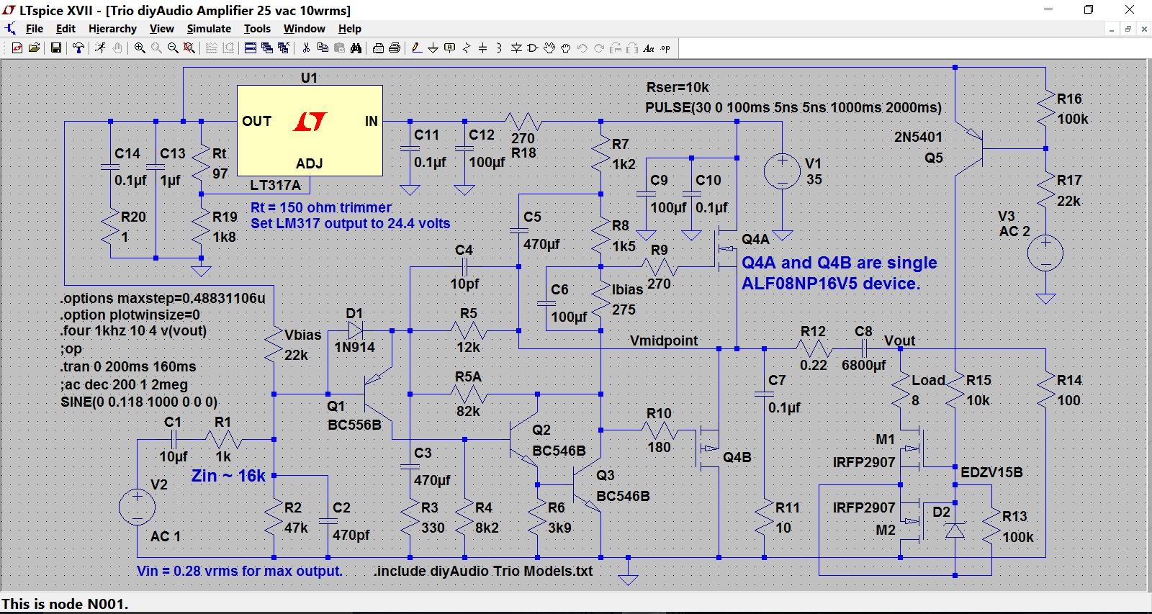The width and height of the screenshot is (1152, 614).
Task: Tile windows horizontally using toolbar icon
Action: pyautogui.click(x=251, y=48)
